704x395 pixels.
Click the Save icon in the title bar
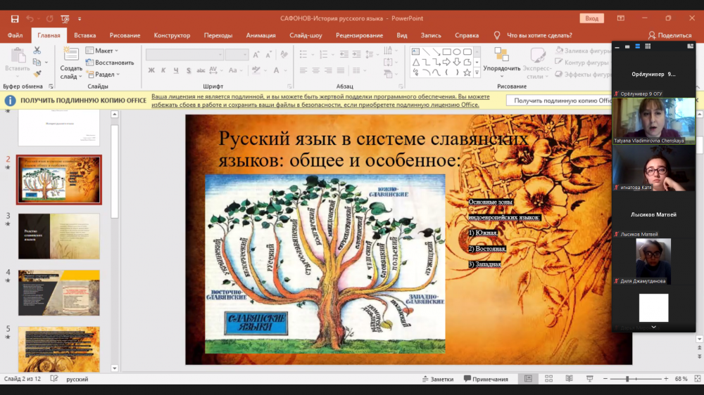[x=15, y=18]
